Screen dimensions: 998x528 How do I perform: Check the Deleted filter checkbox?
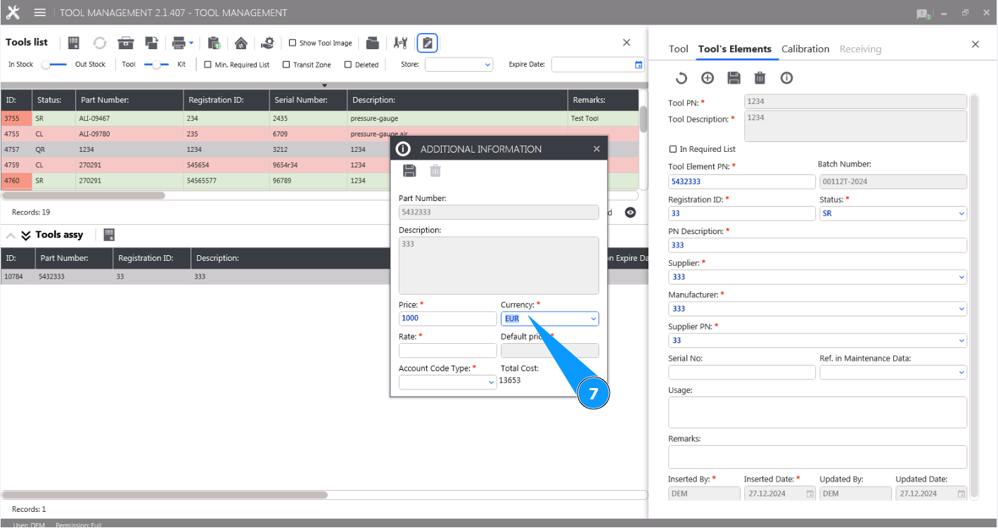(348, 65)
